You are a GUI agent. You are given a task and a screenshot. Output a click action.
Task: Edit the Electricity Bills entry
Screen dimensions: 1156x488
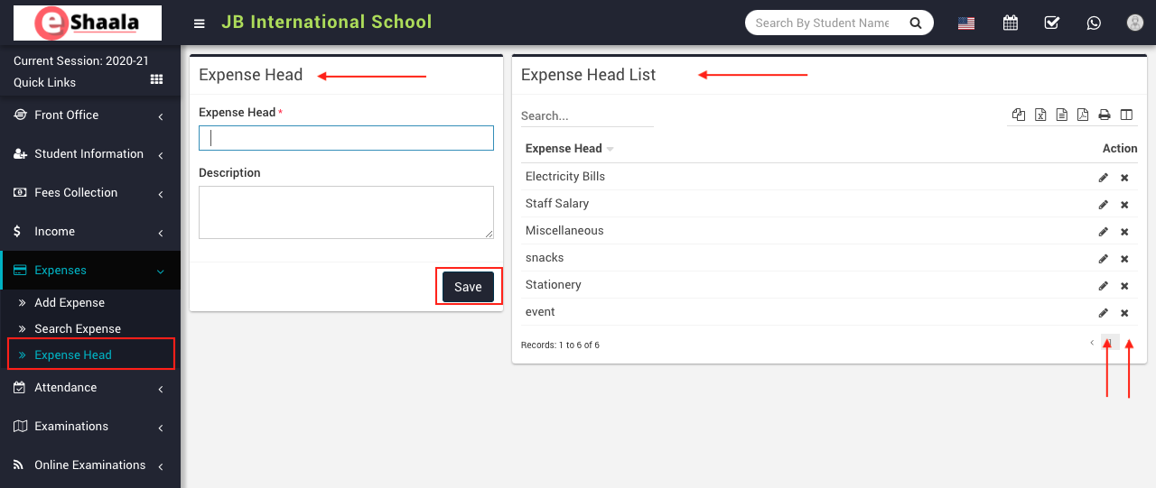1103,178
